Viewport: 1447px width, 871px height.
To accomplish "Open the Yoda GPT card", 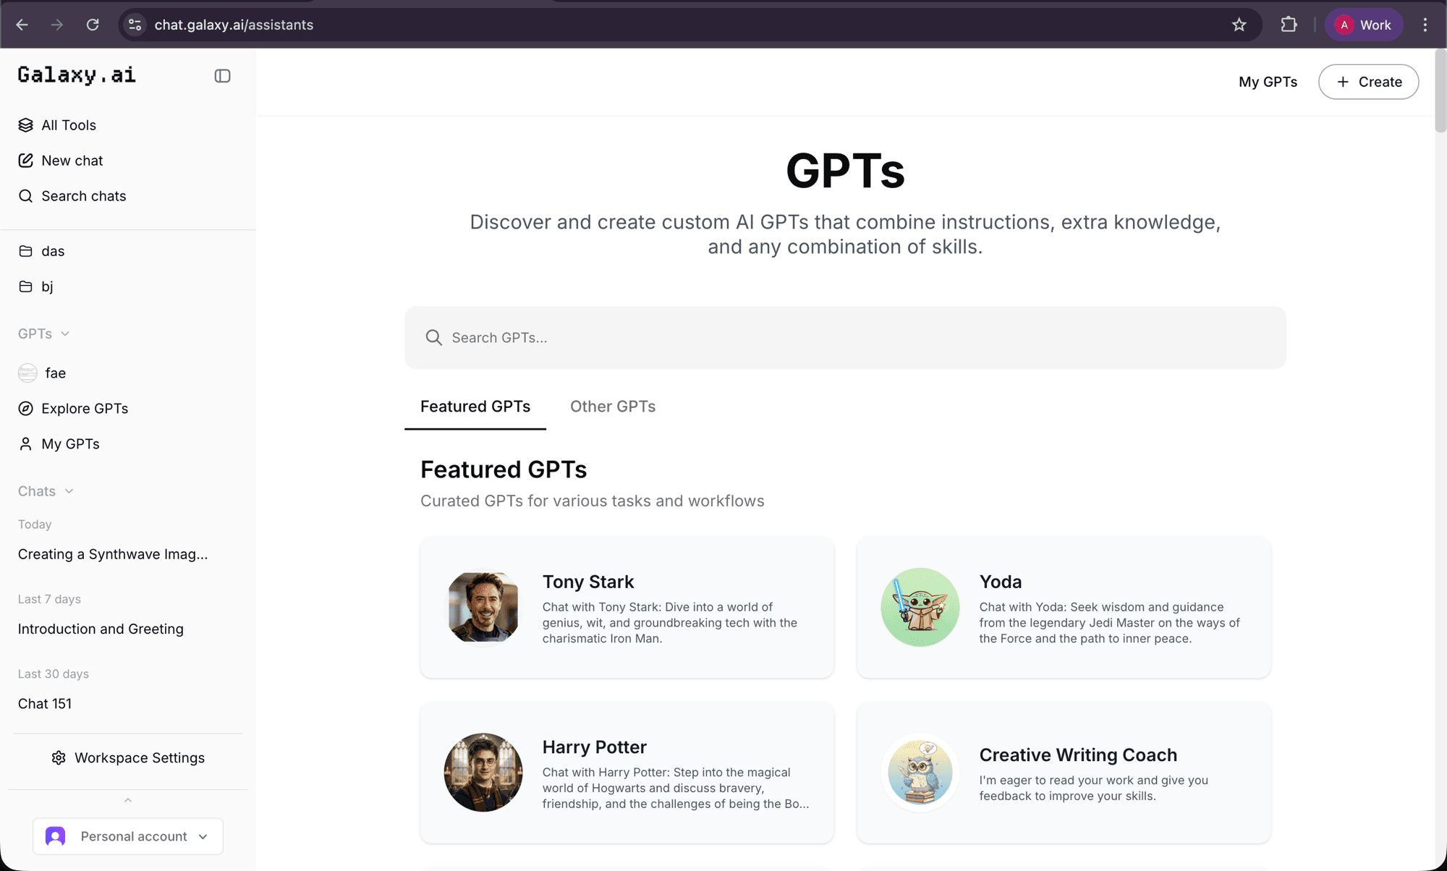I will click(x=1063, y=608).
